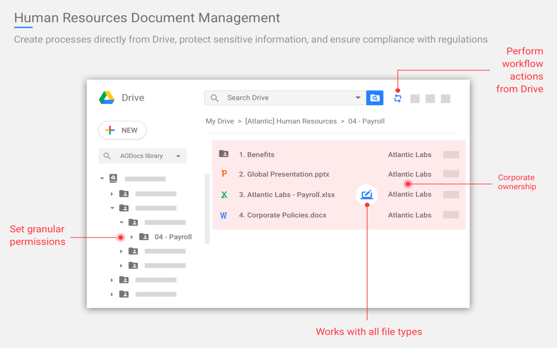Viewport: 557px width, 348px height.
Task: Collapse the root library tree node
Action: tap(102, 178)
